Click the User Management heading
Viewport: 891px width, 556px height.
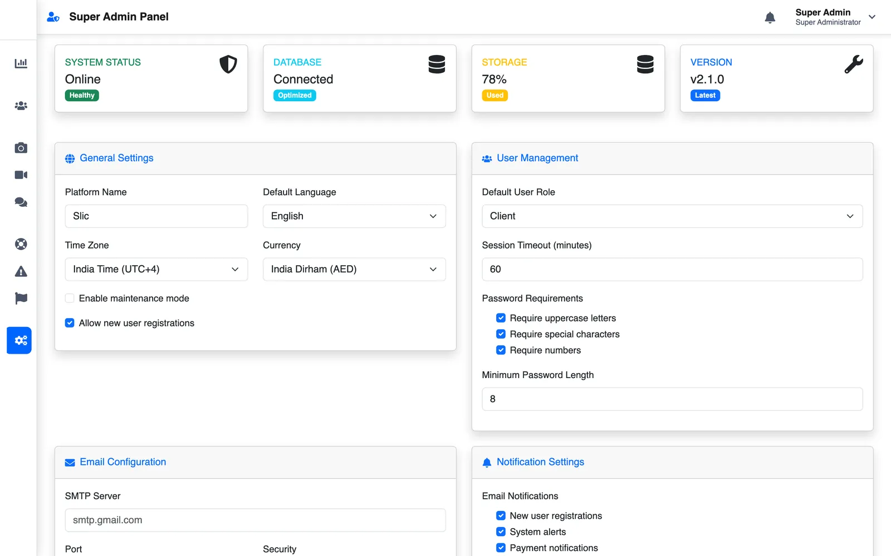[537, 158]
